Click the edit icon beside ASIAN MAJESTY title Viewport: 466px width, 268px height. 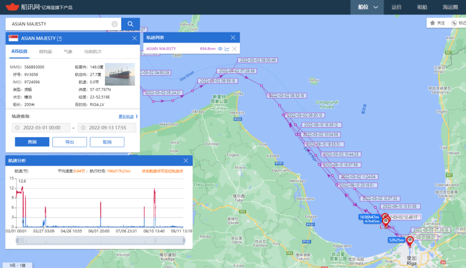60,38
